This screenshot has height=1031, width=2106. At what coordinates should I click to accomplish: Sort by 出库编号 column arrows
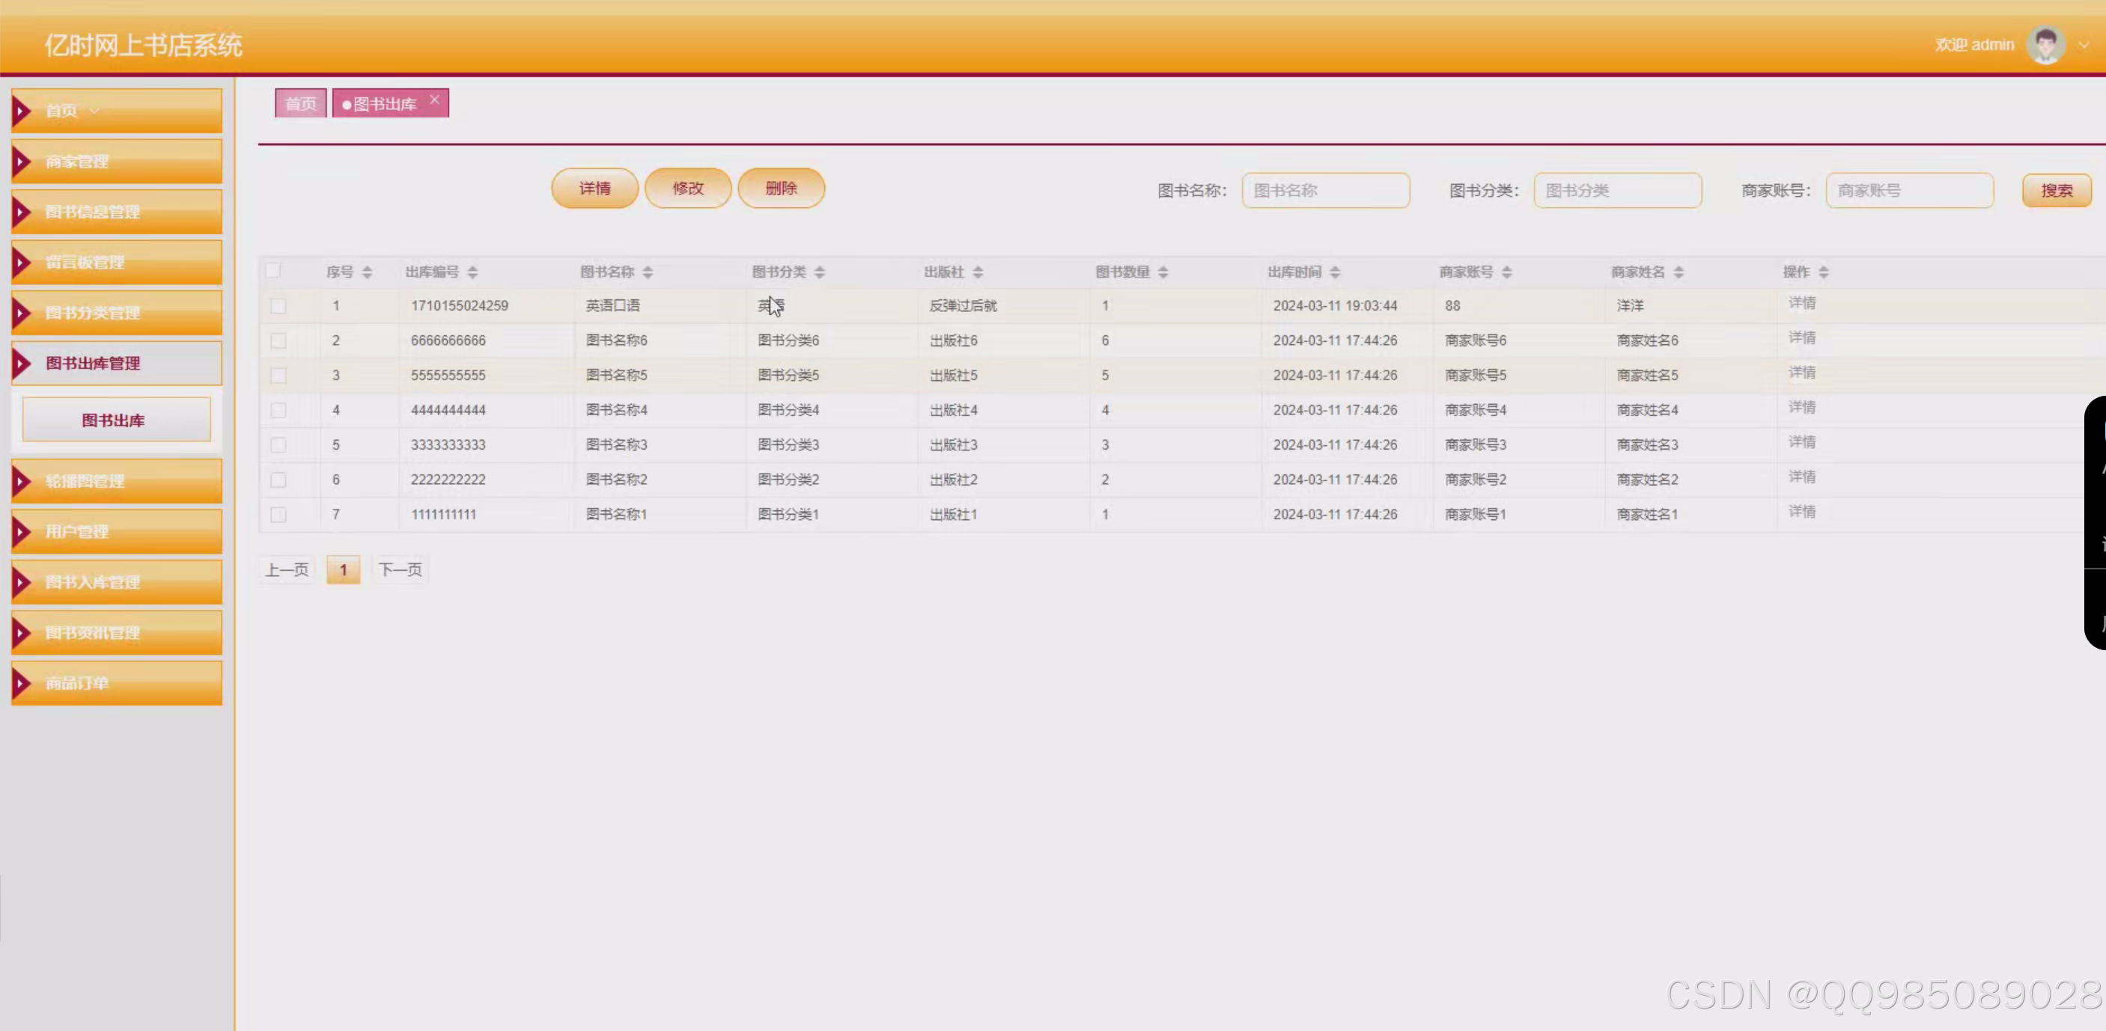[x=472, y=272]
